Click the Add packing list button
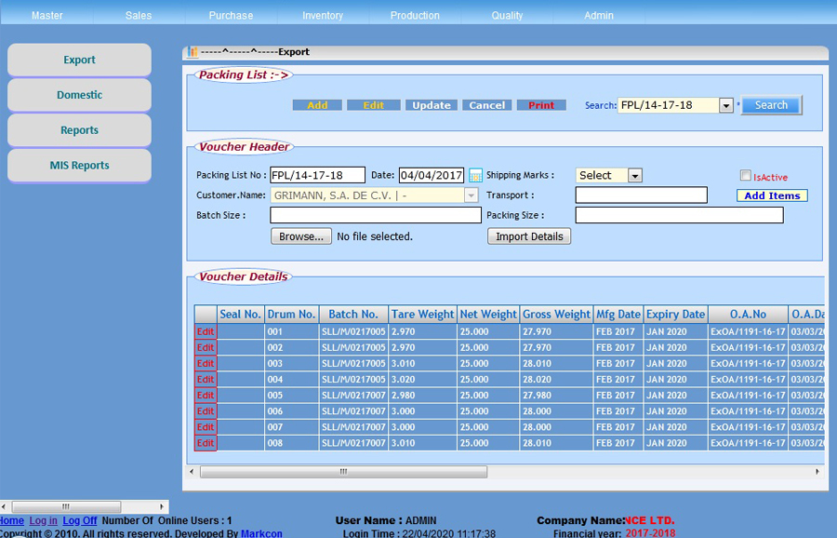Image resolution: width=837 pixels, height=538 pixels. coord(317,106)
